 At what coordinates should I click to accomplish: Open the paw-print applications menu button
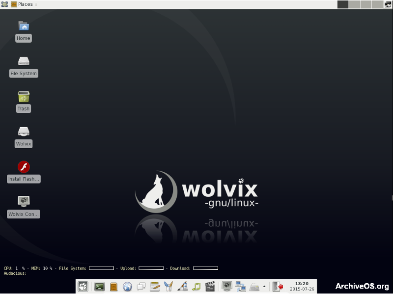(x=83, y=287)
